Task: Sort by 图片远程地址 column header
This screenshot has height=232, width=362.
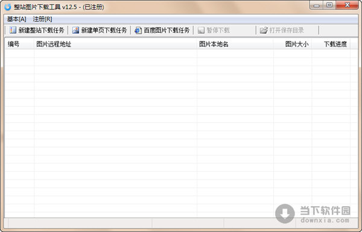Action: coord(115,44)
